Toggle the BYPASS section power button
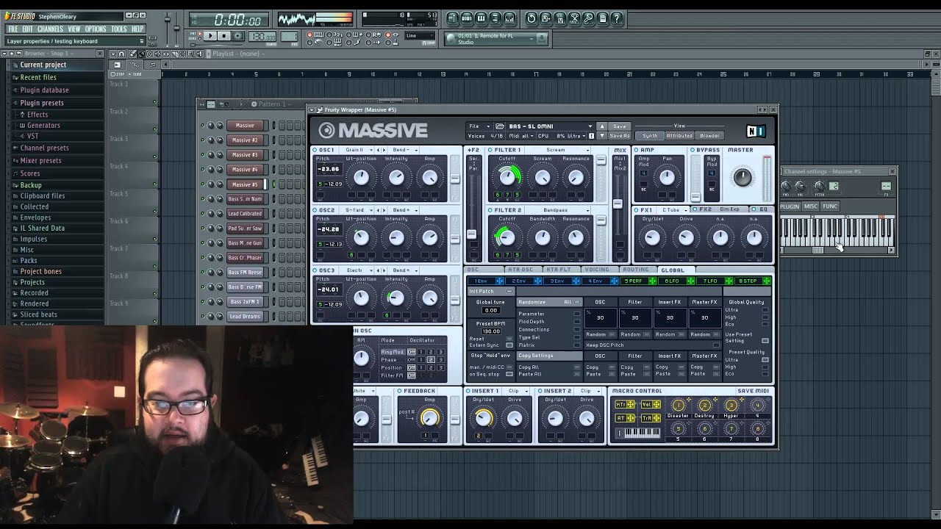Screen dimensions: 941x529 693,150
